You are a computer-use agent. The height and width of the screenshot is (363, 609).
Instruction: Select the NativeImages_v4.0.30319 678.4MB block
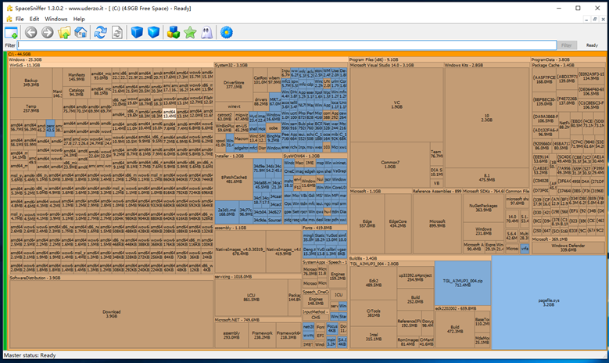coord(240,251)
